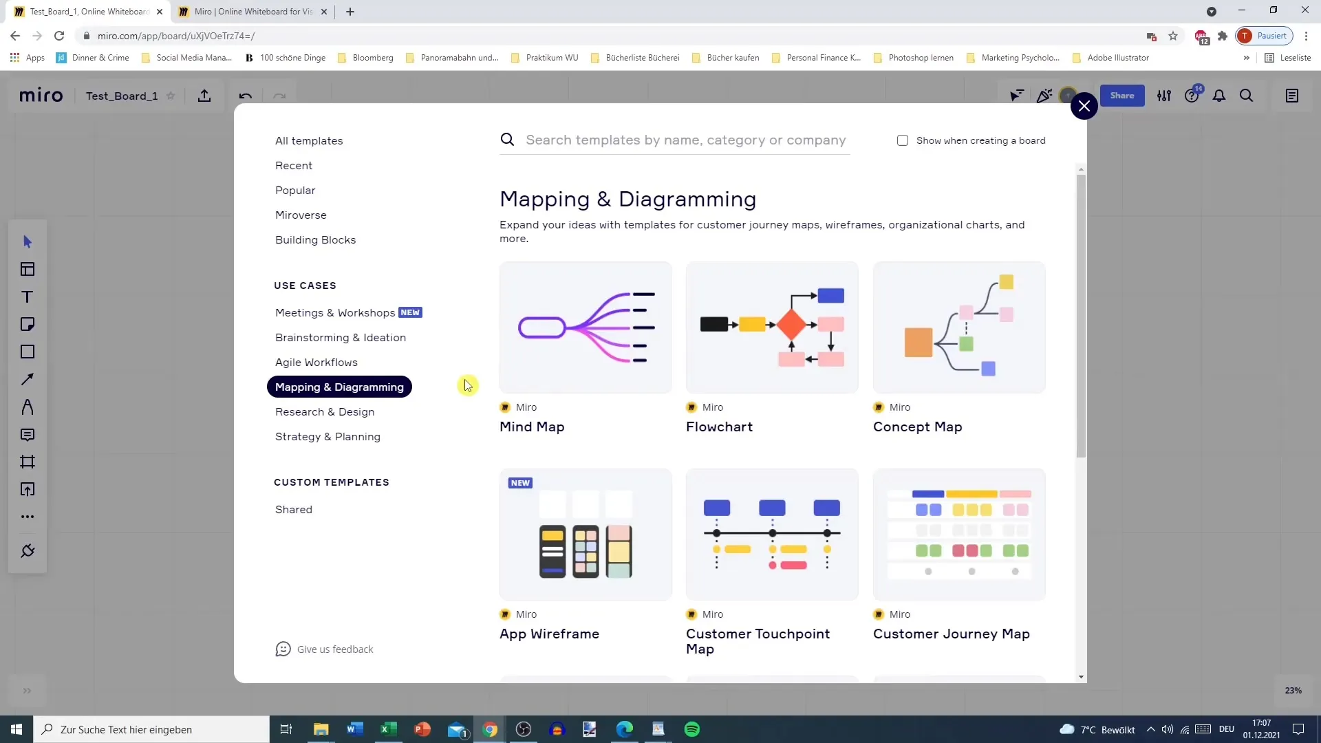Choose the Flowchart template thumbnail
Image resolution: width=1321 pixels, height=743 pixels.
point(772,327)
